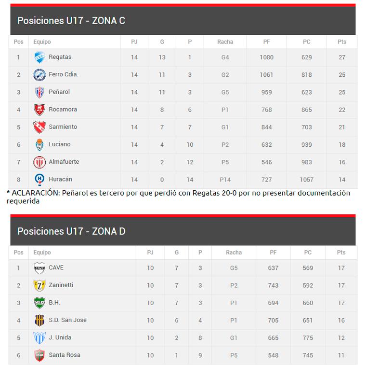The image size is (366, 365).
Task: Click the Zaninetti team crest
Action: (39, 285)
